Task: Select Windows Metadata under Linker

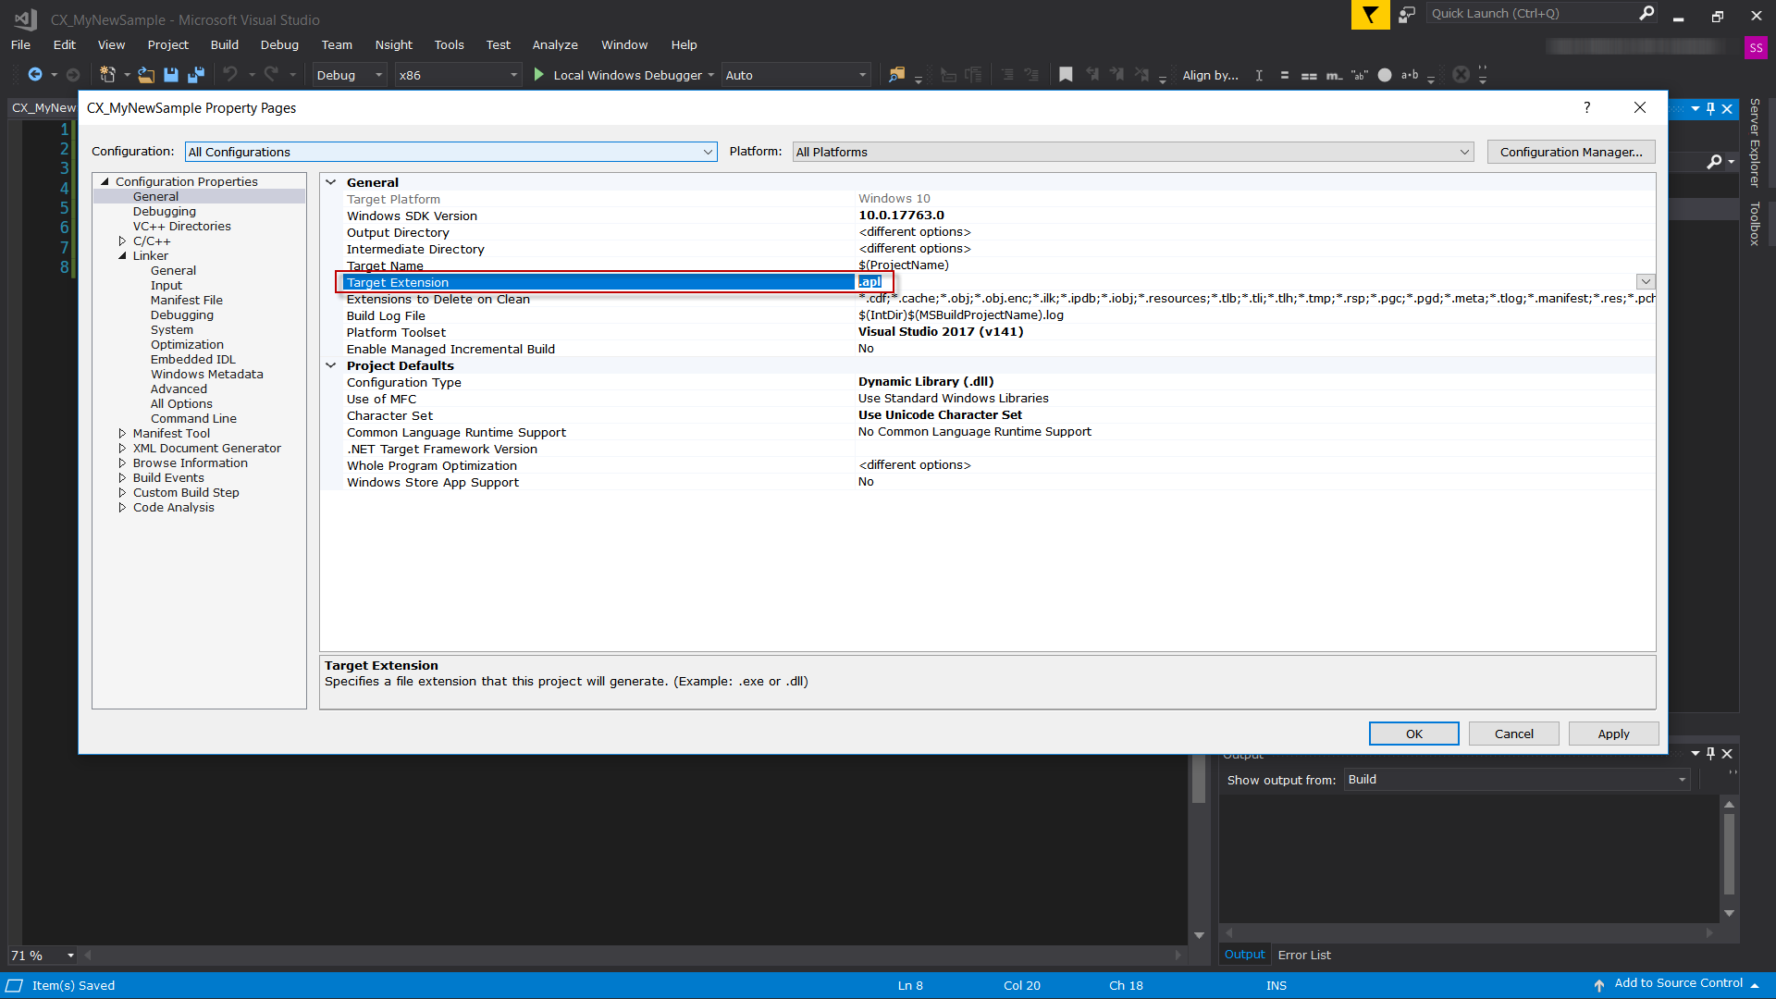Action: 206,375
